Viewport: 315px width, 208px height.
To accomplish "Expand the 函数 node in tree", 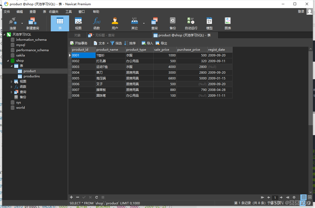I will click(x=12, y=87).
